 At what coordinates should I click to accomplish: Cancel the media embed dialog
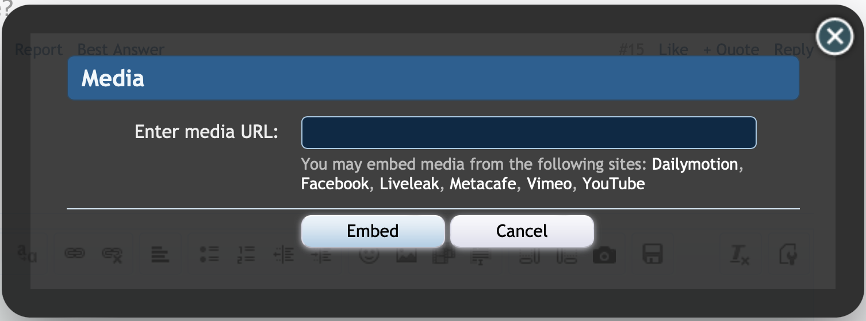point(522,231)
